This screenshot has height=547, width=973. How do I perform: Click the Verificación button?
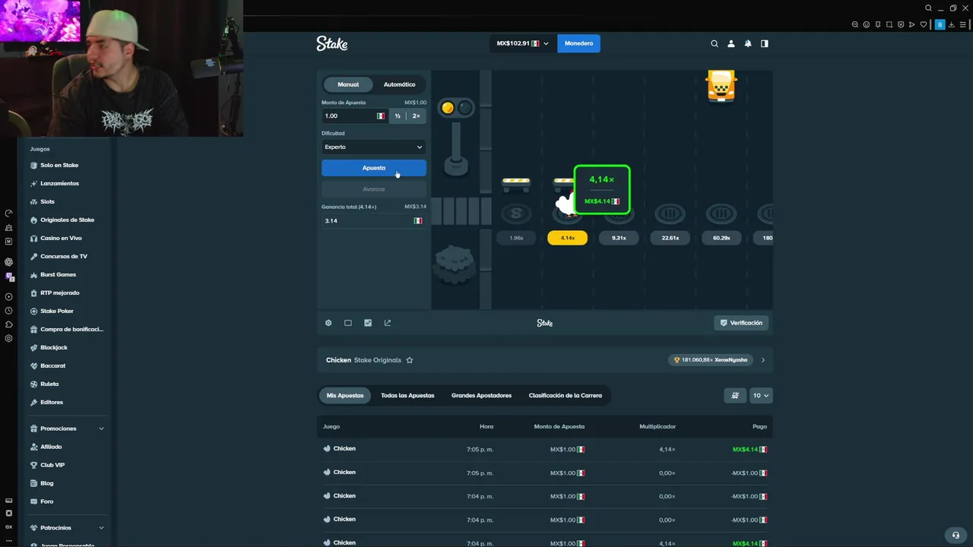(x=742, y=323)
